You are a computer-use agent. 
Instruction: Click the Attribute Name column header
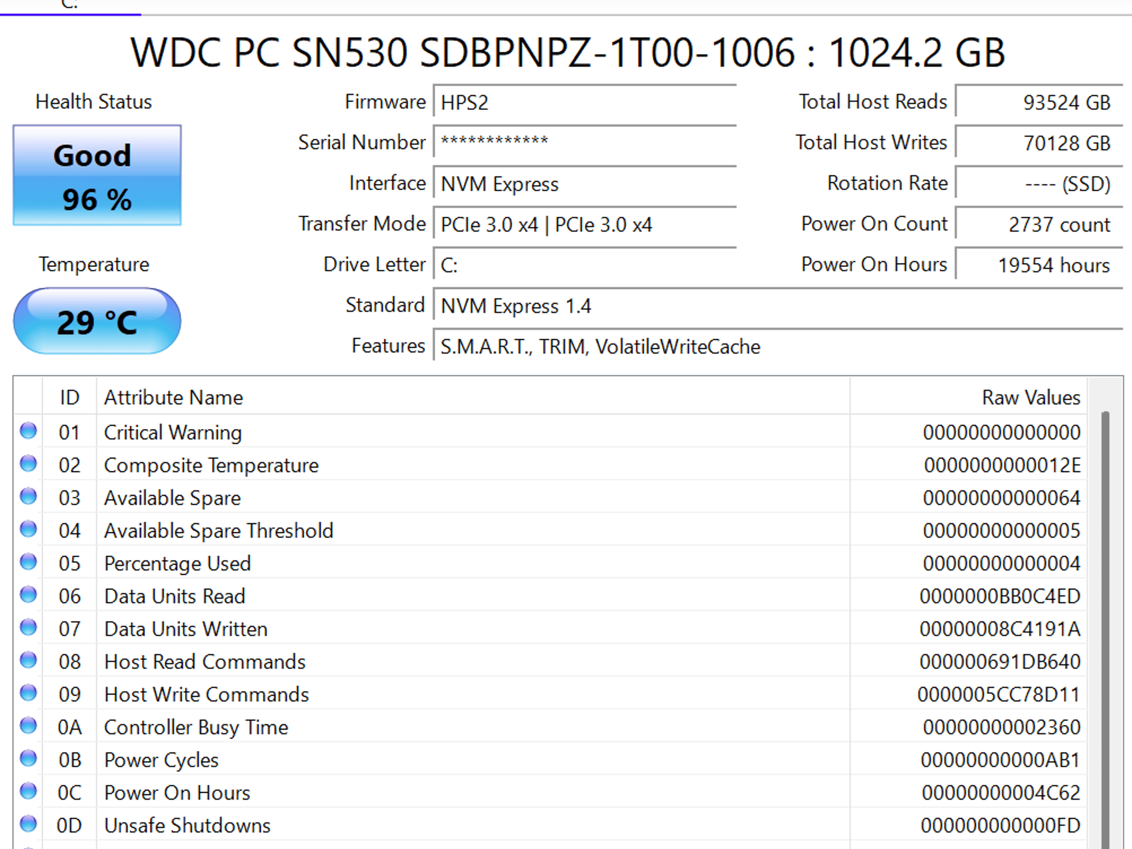(473, 397)
